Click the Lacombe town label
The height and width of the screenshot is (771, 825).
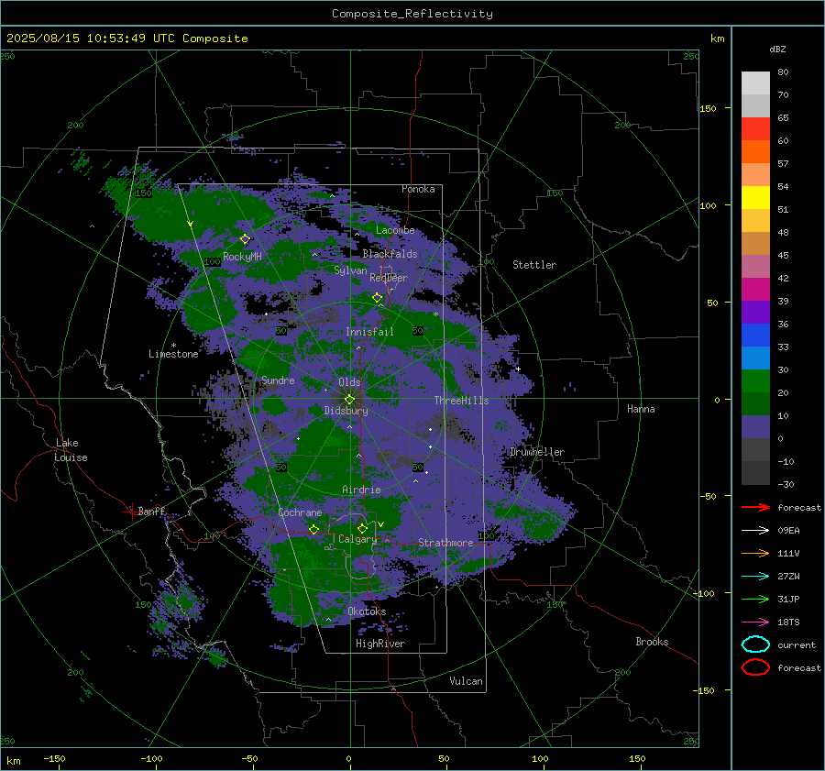[395, 230]
